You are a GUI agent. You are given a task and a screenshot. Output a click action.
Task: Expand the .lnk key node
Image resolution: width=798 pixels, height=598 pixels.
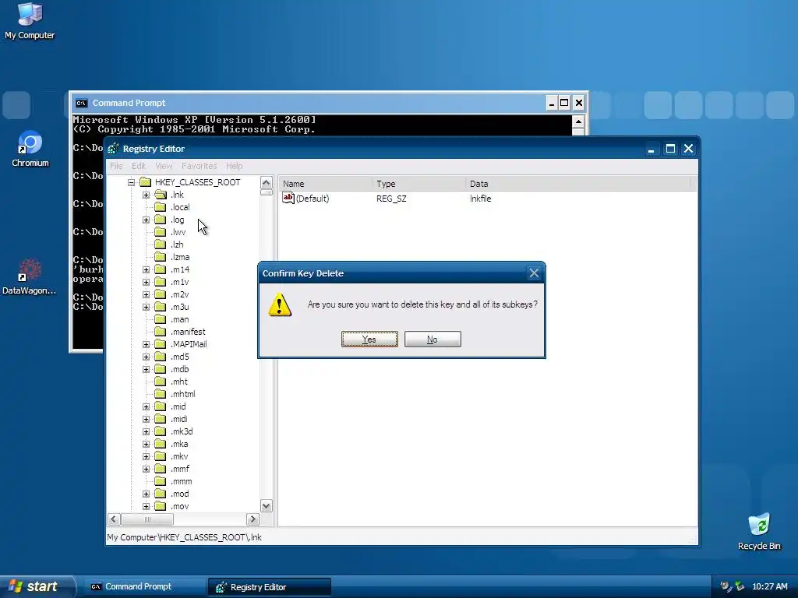[146, 195]
